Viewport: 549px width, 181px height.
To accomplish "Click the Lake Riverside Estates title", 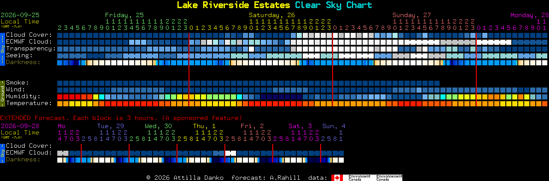I will 233,5.
